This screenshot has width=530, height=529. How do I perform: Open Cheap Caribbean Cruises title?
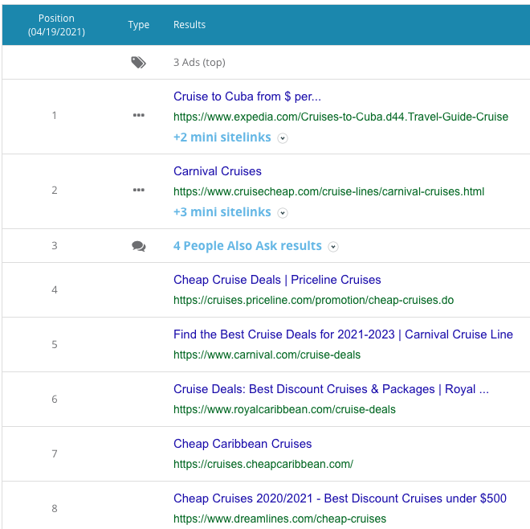(243, 444)
